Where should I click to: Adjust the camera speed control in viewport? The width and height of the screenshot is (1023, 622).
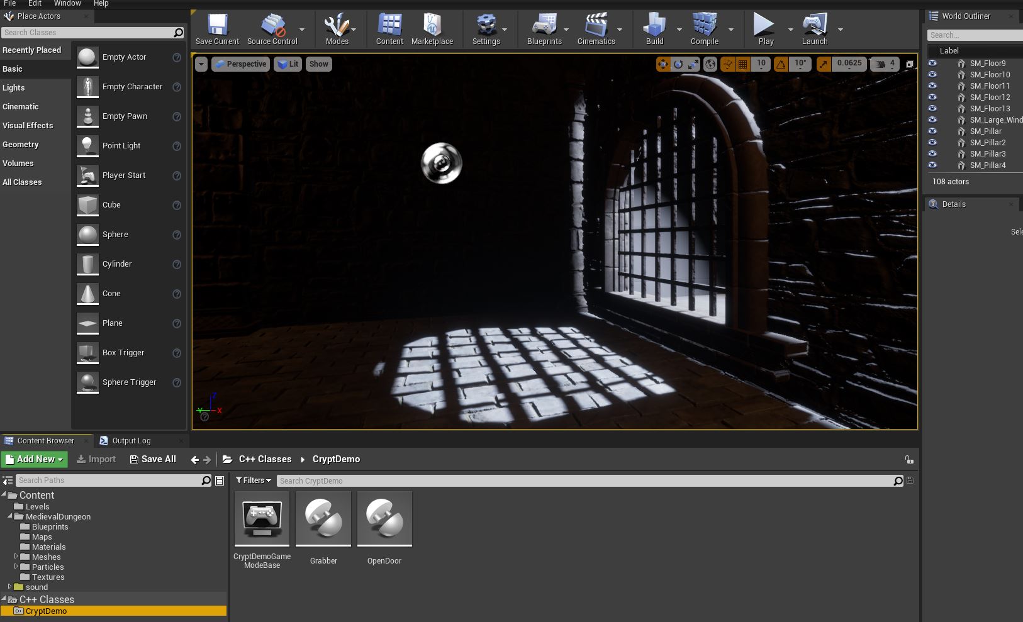click(885, 64)
